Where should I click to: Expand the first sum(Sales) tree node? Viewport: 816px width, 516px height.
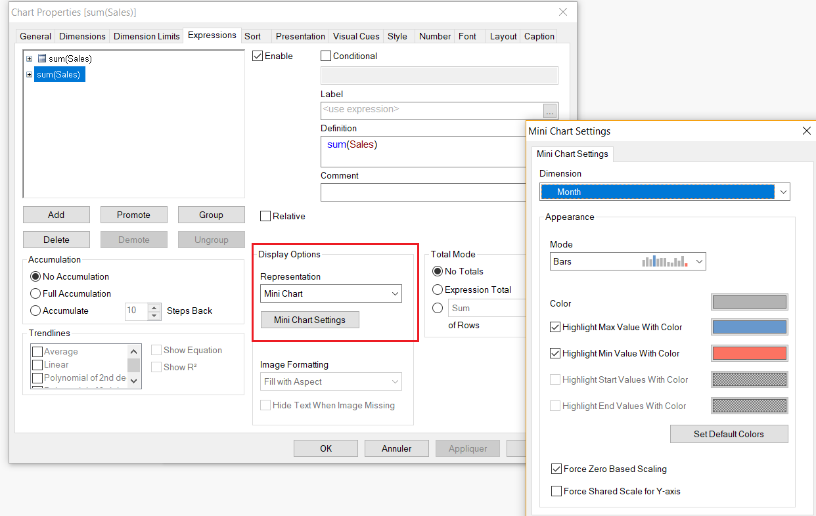(x=29, y=59)
